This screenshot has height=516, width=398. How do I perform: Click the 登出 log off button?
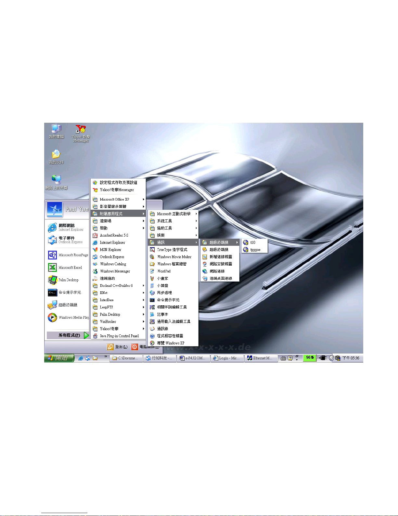click(x=117, y=347)
